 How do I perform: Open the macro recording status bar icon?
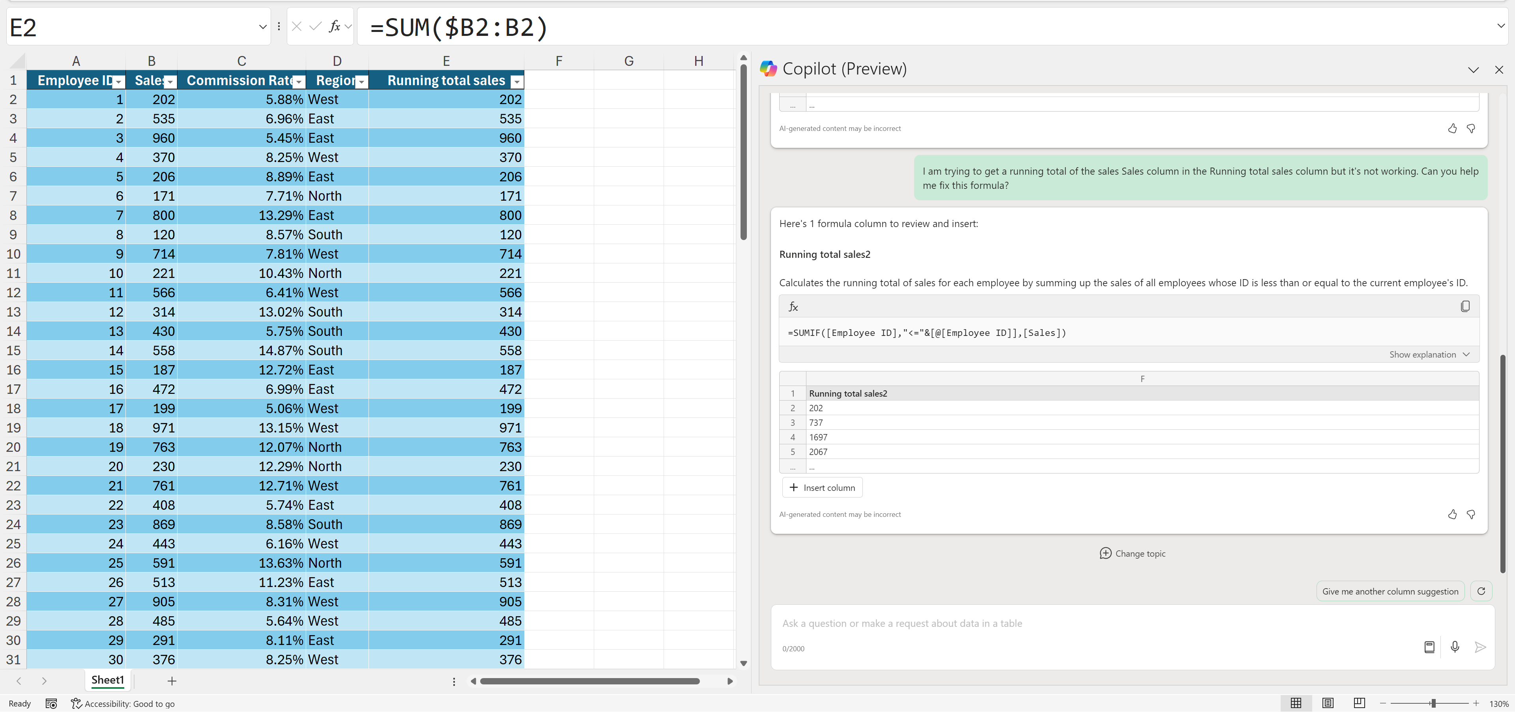51,703
